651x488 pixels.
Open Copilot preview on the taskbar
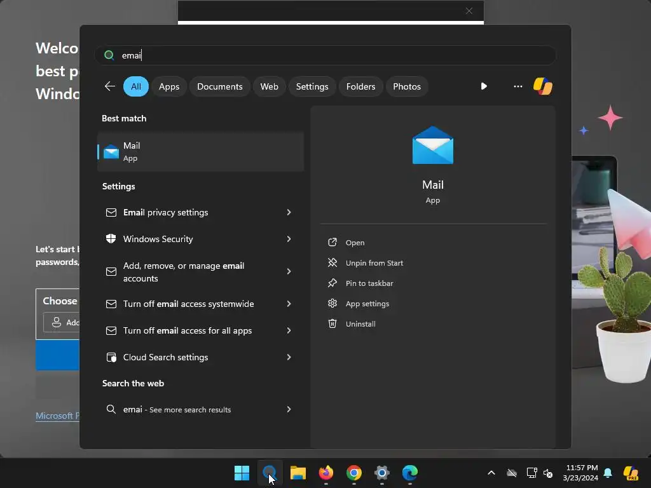pyautogui.click(x=631, y=473)
